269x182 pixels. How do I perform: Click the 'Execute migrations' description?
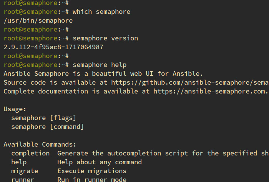pos(92,171)
